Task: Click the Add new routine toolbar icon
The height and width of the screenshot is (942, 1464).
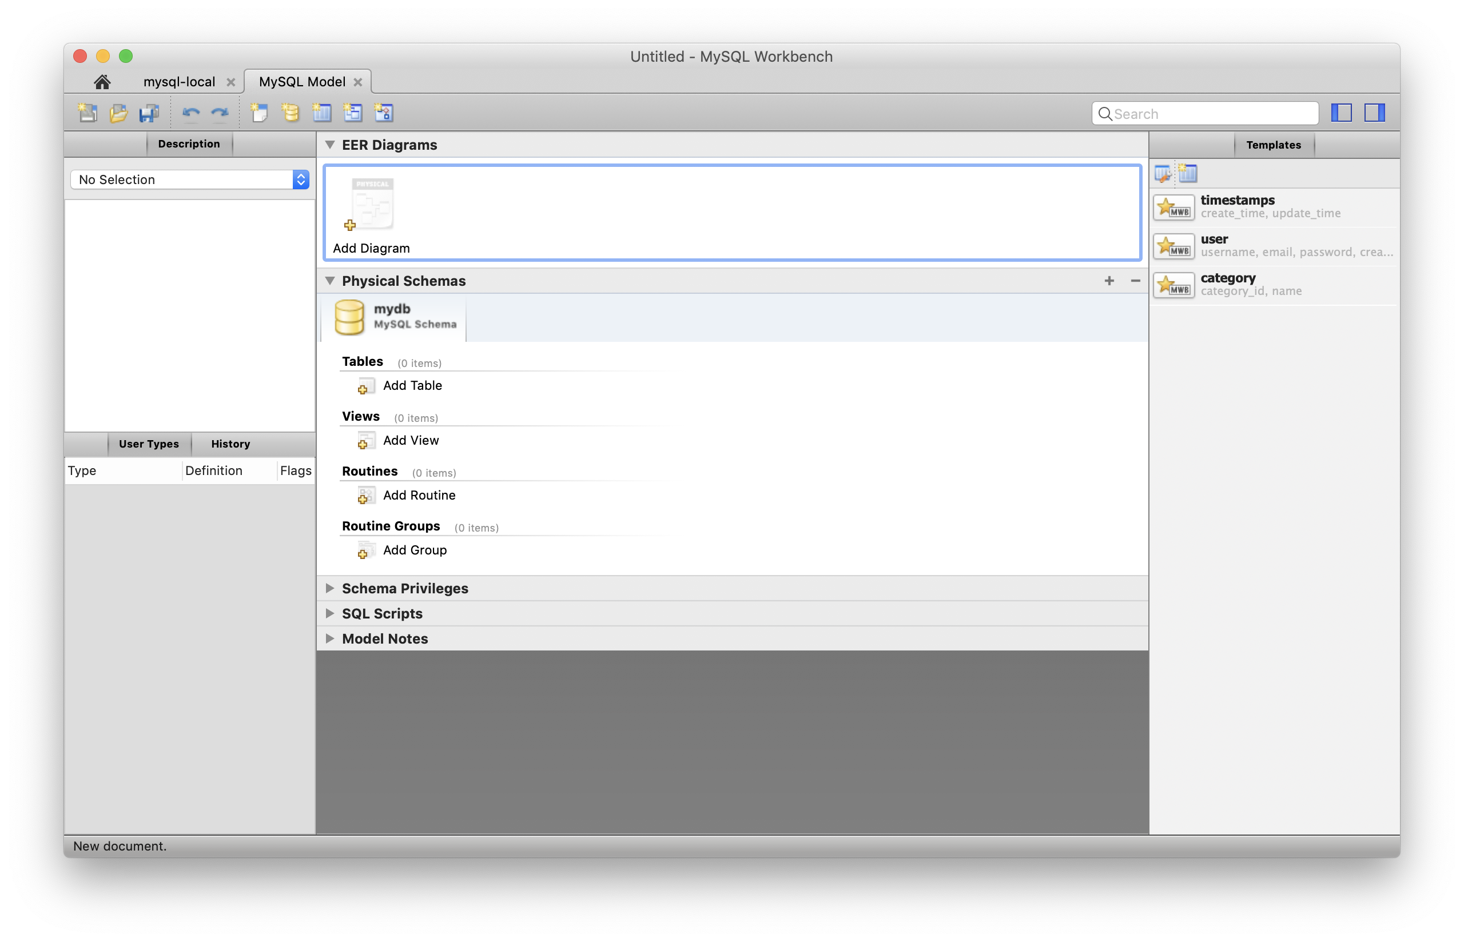Action: click(x=384, y=113)
